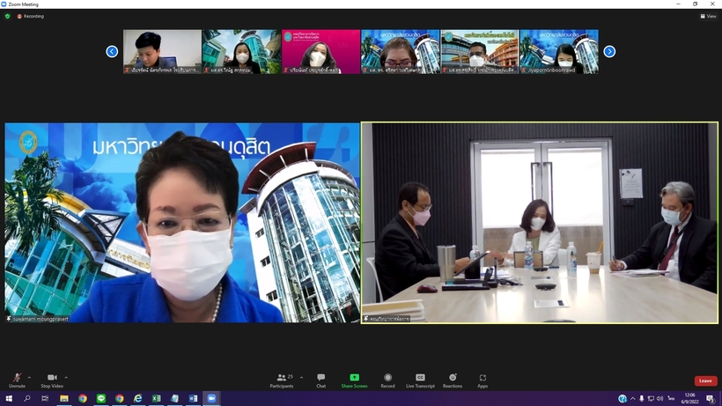This screenshot has width=722, height=406.
Task: Open Task View on the taskbar
Action: pos(45,399)
